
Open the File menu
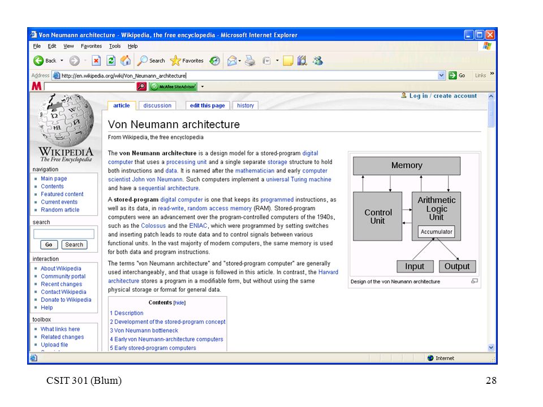(x=37, y=46)
